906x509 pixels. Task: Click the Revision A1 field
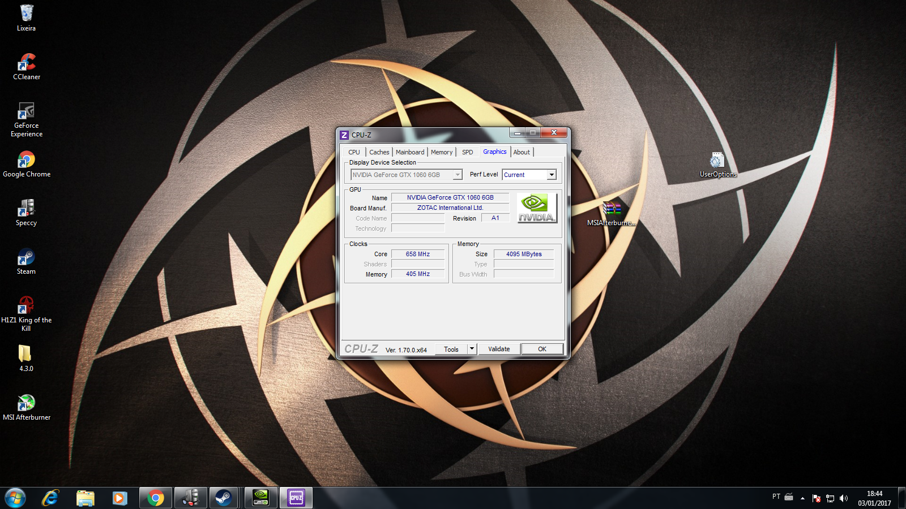pyautogui.click(x=495, y=218)
